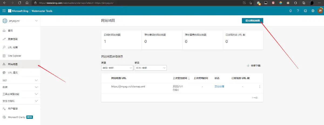Open Site Explorer in the sidebar
This screenshot has width=324, height=125.
pyautogui.click(x=14, y=56)
